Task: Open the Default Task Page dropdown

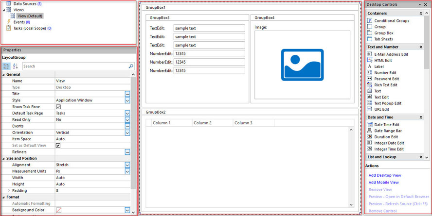Action: (x=127, y=113)
